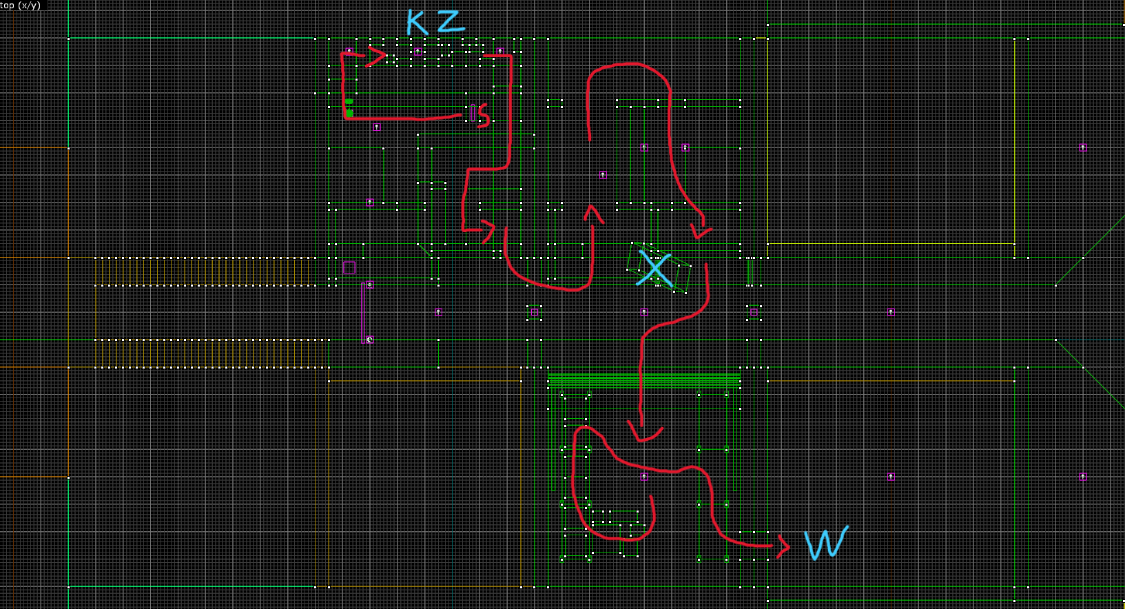Select light entity atop the tall magenta rectangle
This screenshot has width=1125, height=609.
tap(370, 285)
